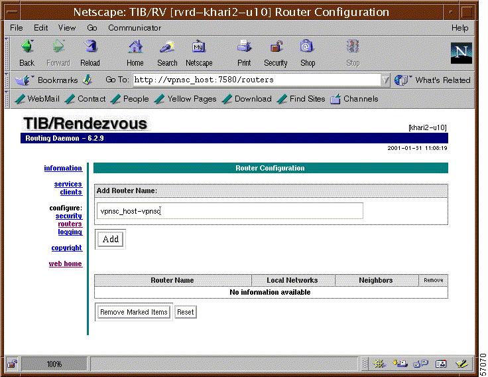488x377 pixels.
Task: Open Composer icon in the component bar
Action: pyautogui.click(x=461, y=364)
